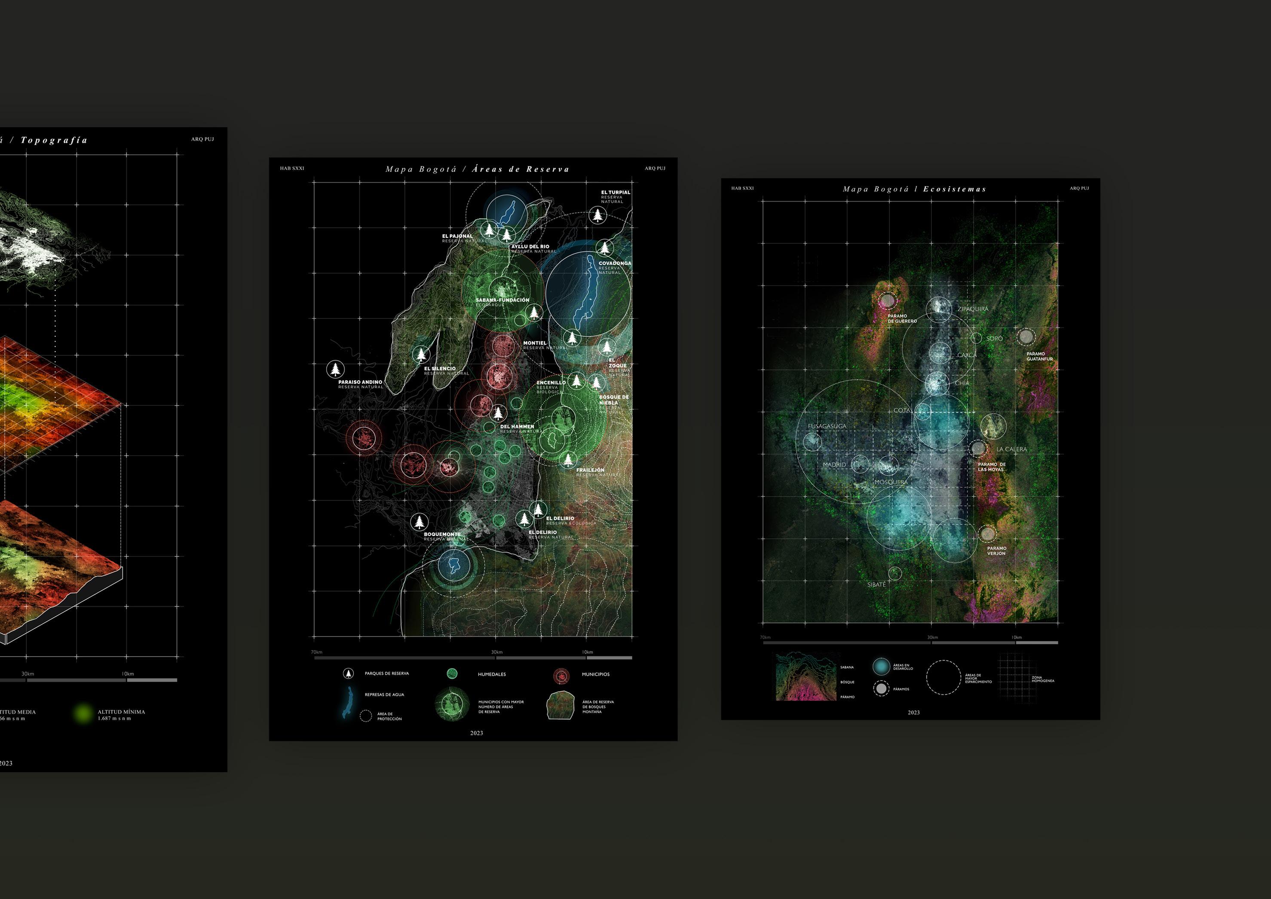Click the Zipaquirá label on ecosystem map
The image size is (1271, 899).
pyautogui.click(x=973, y=309)
